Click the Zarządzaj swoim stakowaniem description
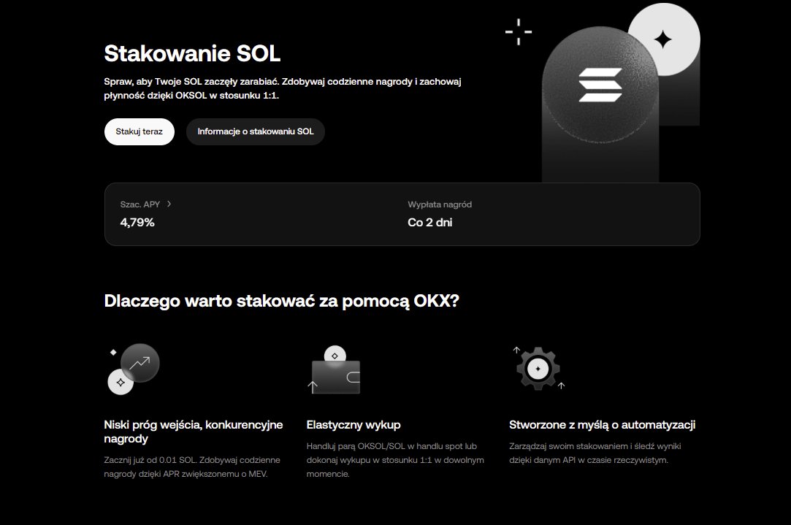This screenshot has height=525, width=791. [595, 453]
